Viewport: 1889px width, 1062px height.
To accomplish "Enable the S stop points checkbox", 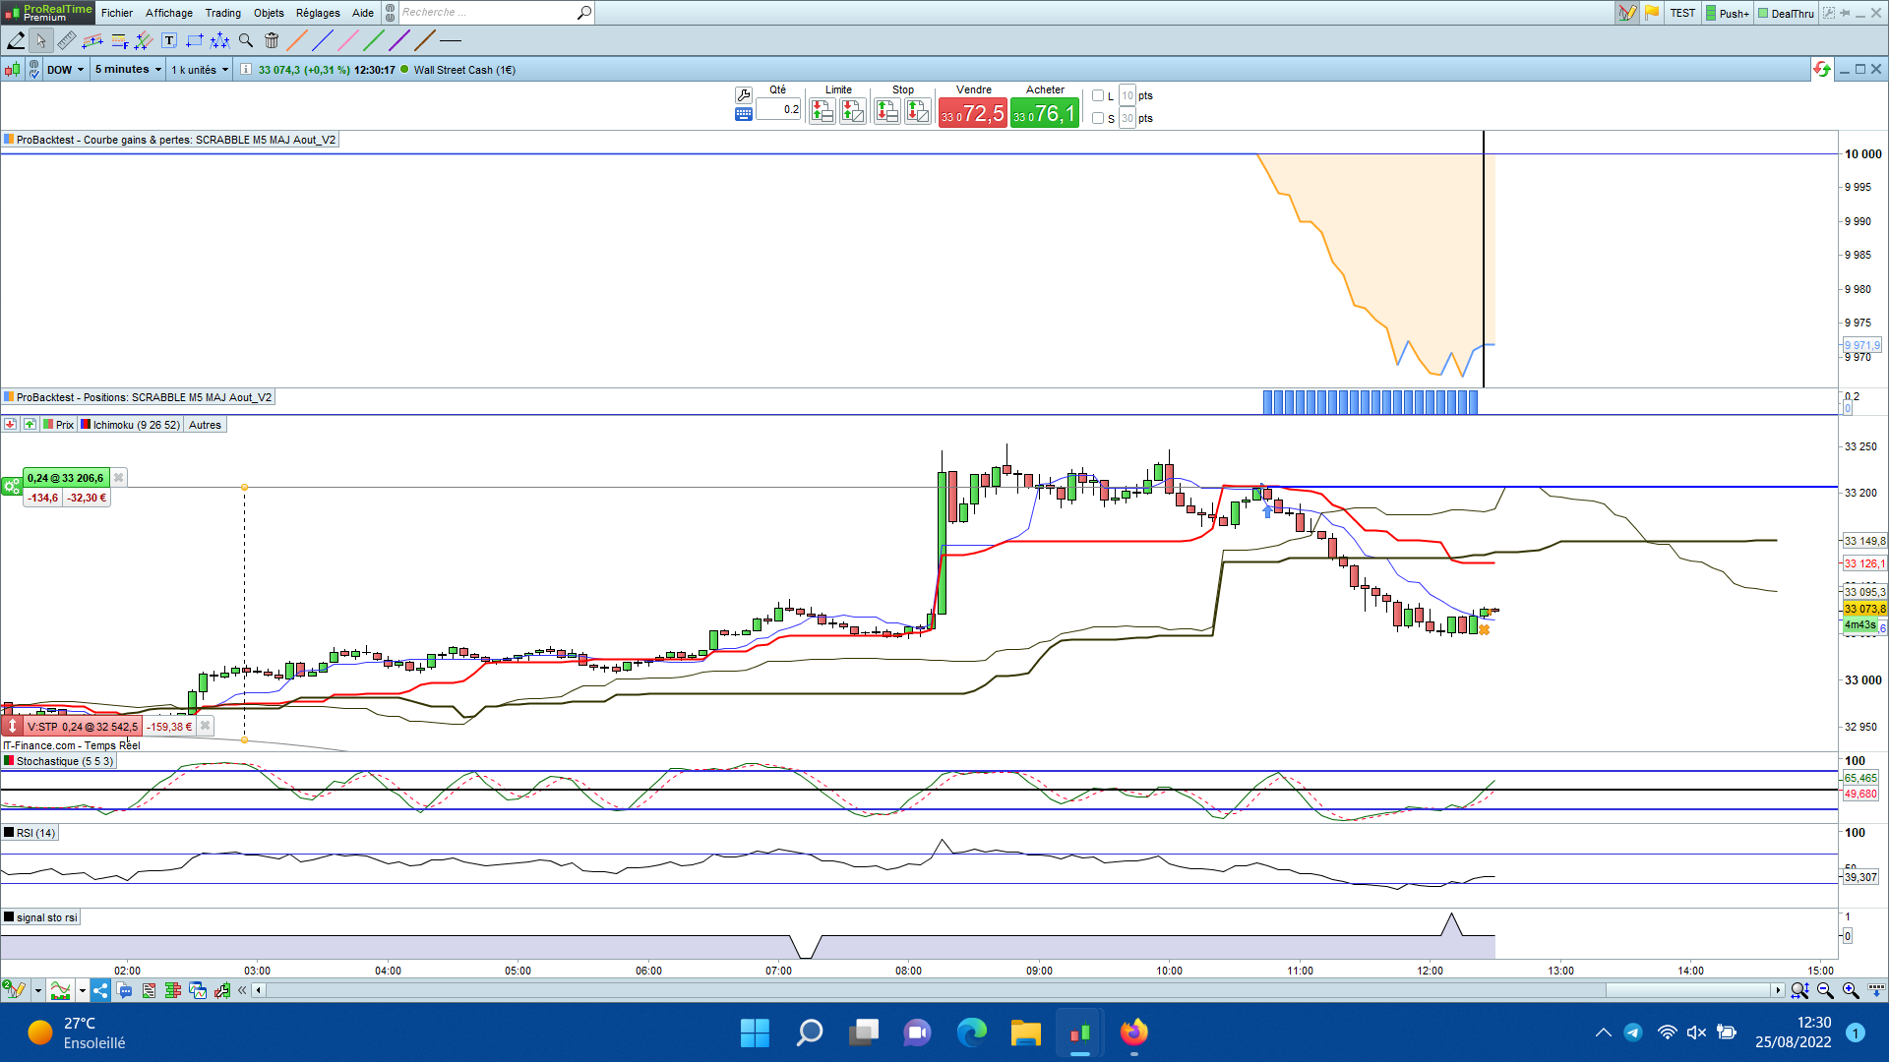I will (1098, 118).
